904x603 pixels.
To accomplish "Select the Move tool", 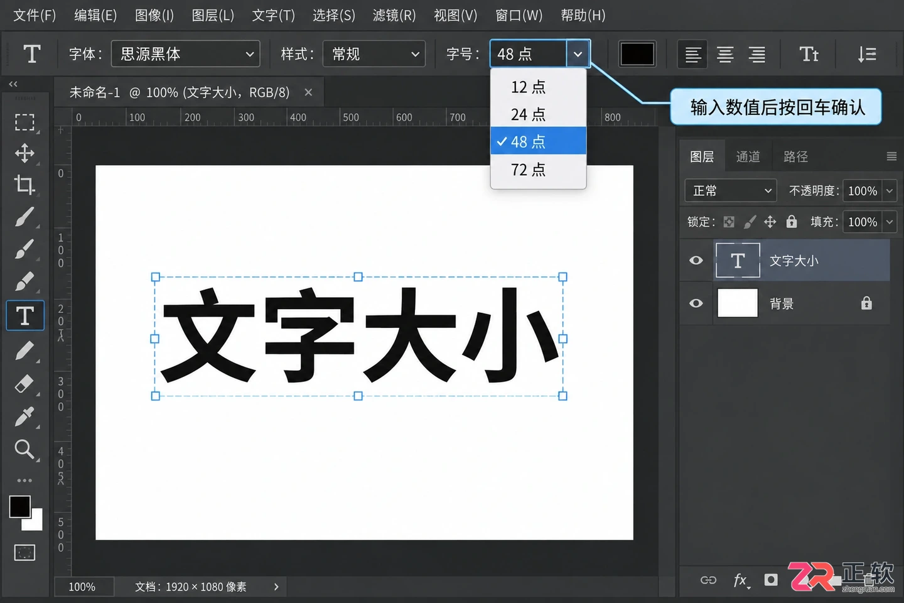I will point(24,153).
